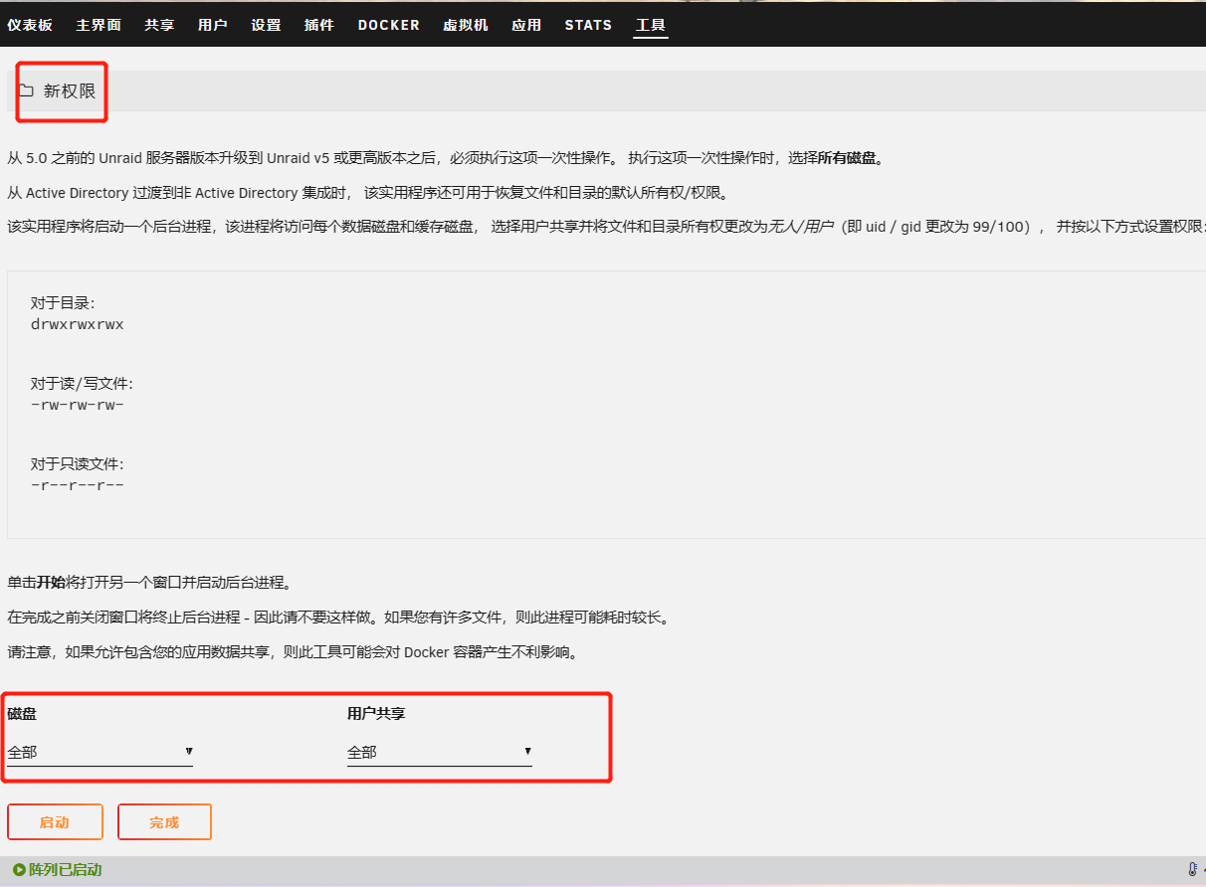Select the DOCKER menu item

pyautogui.click(x=389, y=25)
